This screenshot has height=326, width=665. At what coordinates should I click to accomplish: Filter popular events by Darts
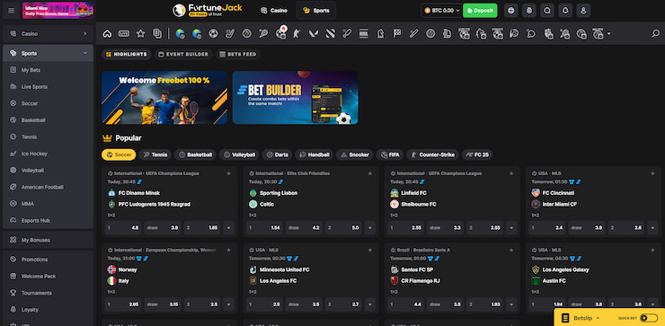click(x=277, y=154)
